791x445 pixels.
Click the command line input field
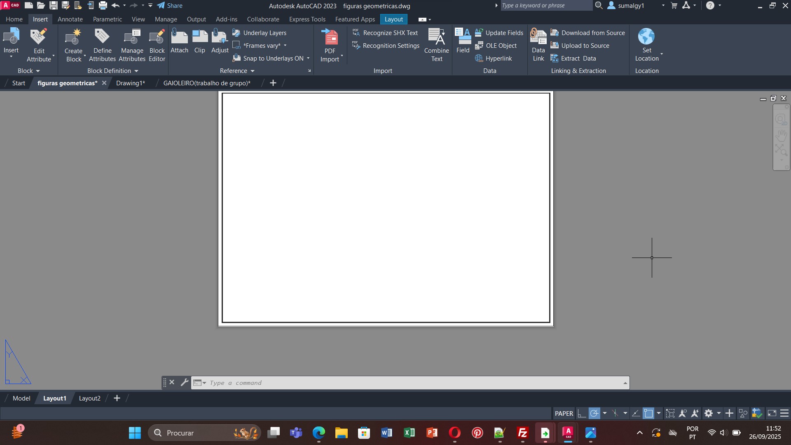click(412, 383)
